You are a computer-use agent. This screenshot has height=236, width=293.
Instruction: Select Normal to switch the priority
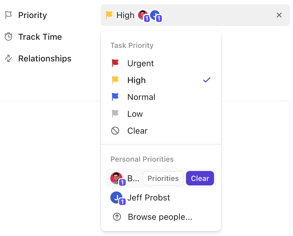(x=141, y=97)
